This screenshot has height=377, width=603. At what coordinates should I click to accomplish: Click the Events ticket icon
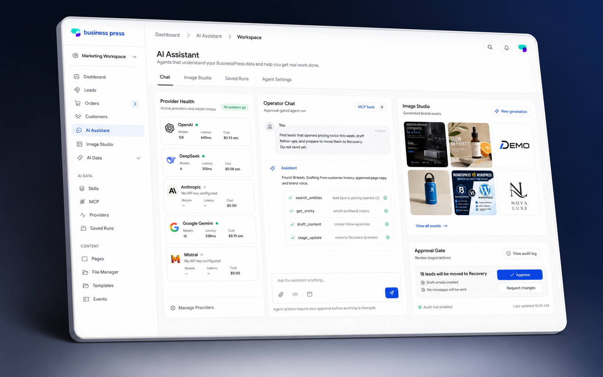(x=86, y=299)
